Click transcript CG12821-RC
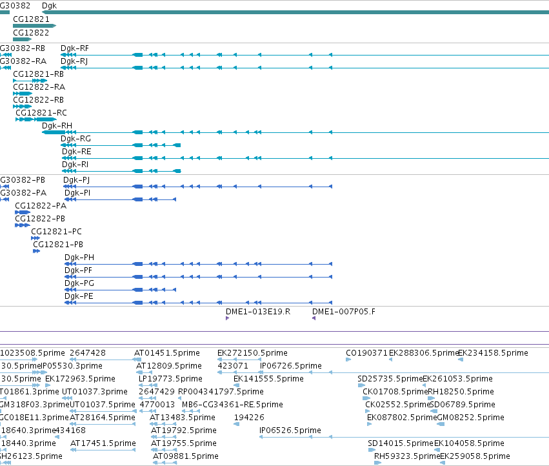This screenshot has width=549, height=466. [x=41, y=113]
